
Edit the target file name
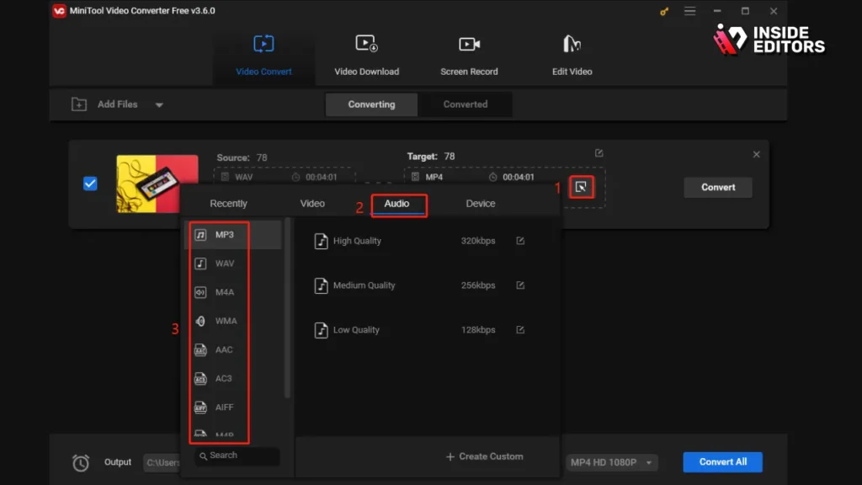[599, 153]
